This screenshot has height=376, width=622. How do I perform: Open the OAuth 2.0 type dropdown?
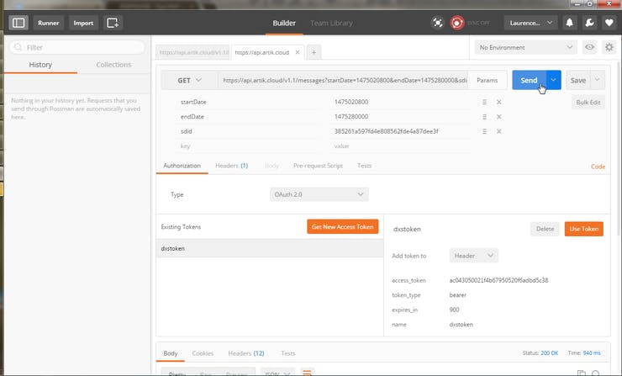pos(319,194)
